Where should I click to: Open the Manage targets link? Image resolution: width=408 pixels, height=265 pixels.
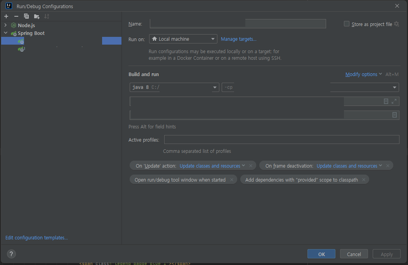(239, 39)
